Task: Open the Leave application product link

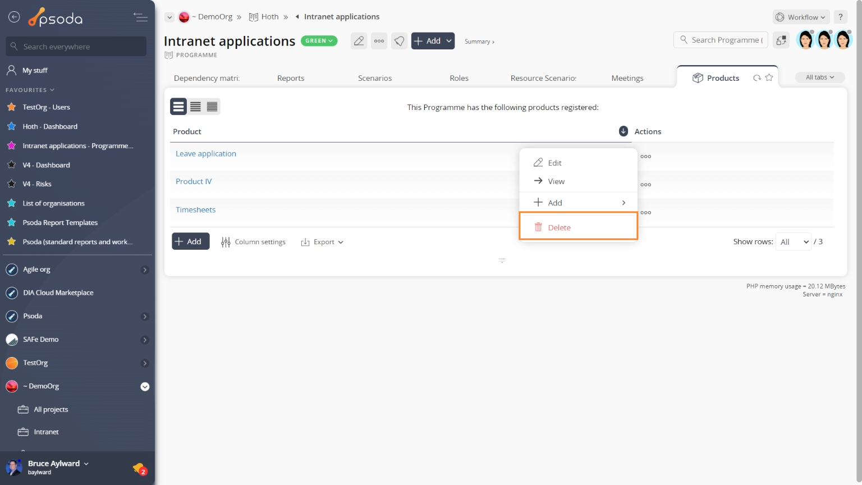Action: [x=206, y=154]
